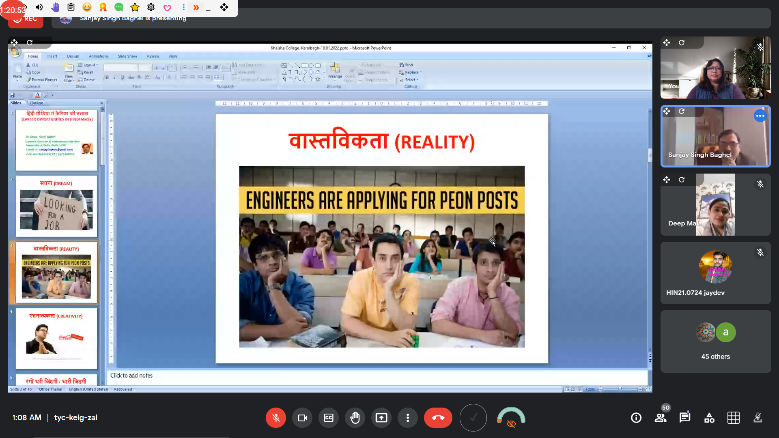This screenshot has height=438, width=779.
Task: Unmute the microphone in meeting controls
Action: (x=276, y=418)
